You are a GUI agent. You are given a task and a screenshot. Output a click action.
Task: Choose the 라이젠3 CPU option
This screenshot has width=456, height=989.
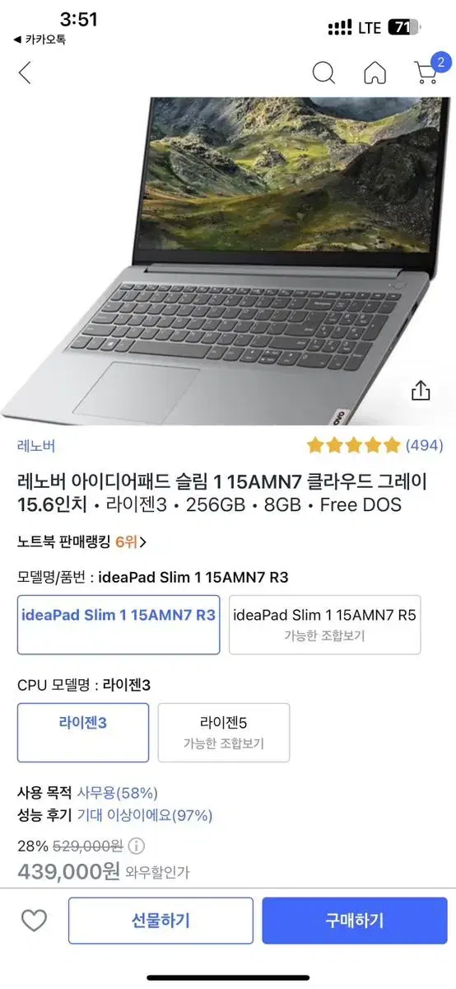(83, 733)
